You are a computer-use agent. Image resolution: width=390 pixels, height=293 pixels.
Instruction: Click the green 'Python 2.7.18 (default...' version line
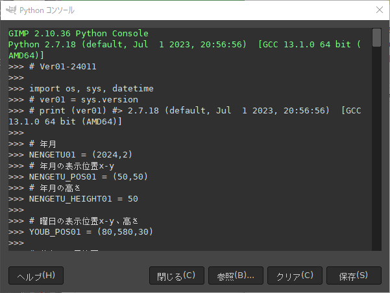coord(184,50)
